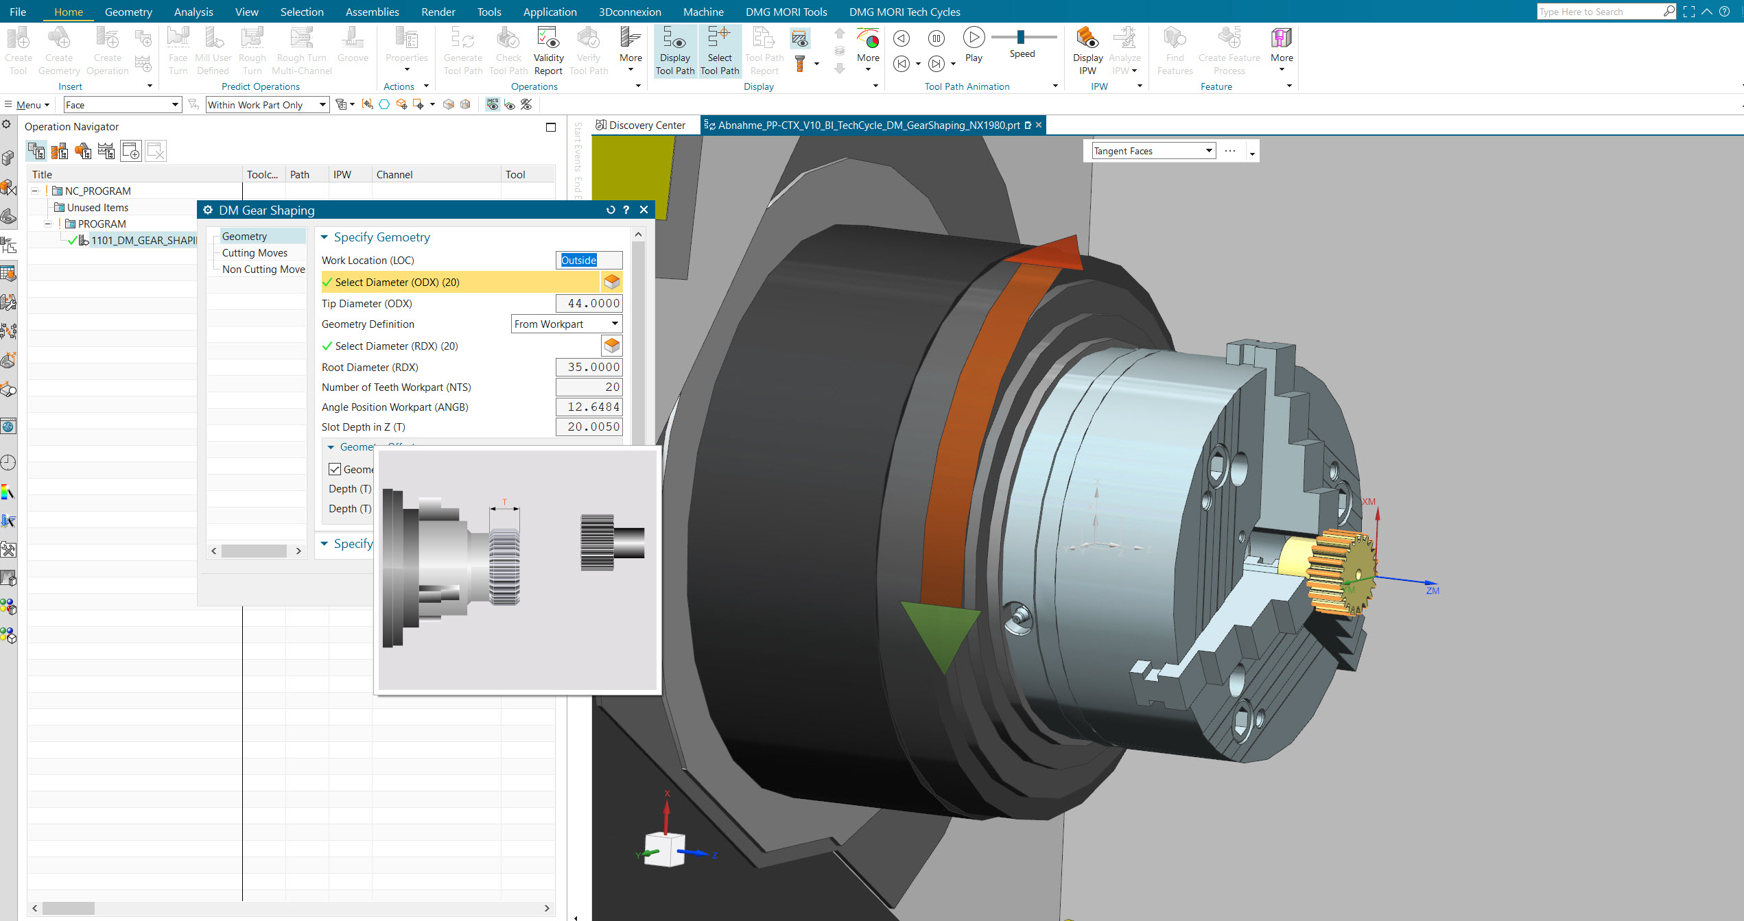Click the Root Diameter (RDX) field
This screenshot has height=921, width=1744.
[589, 368]
